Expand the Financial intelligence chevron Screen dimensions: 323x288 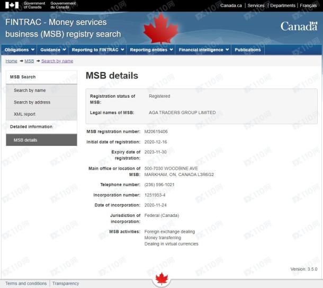click(227, 50)
